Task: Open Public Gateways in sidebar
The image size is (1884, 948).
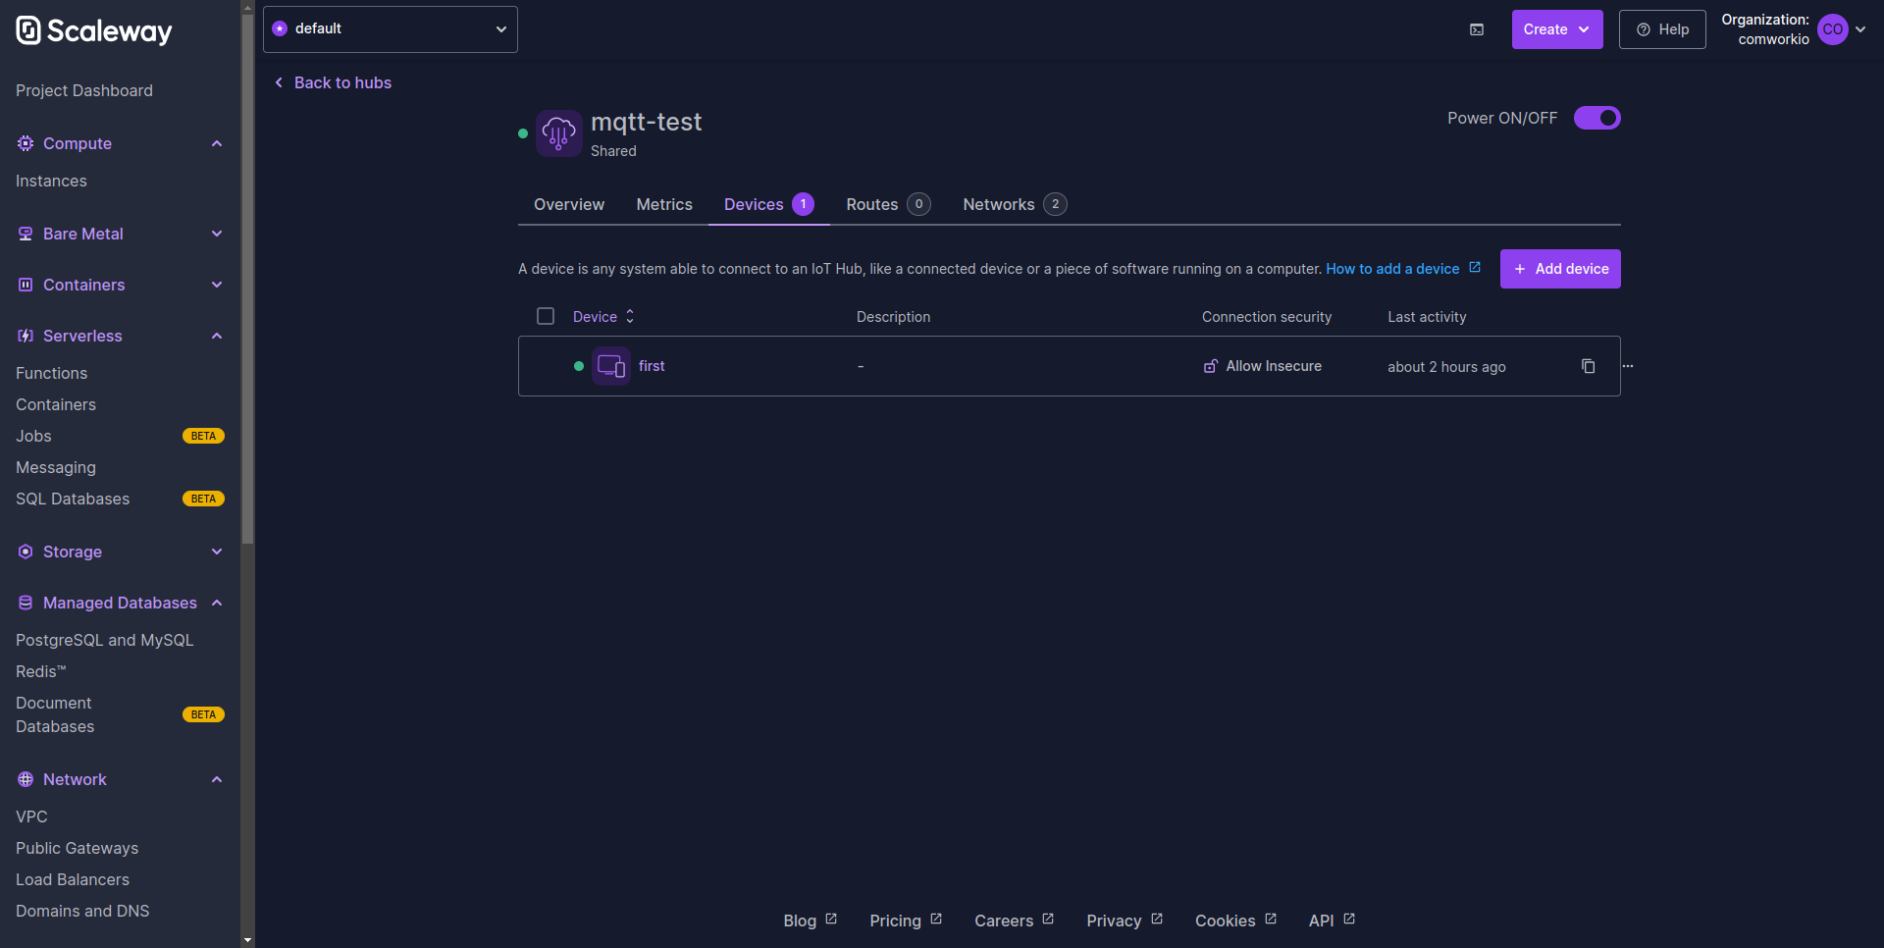Action: 77,848
